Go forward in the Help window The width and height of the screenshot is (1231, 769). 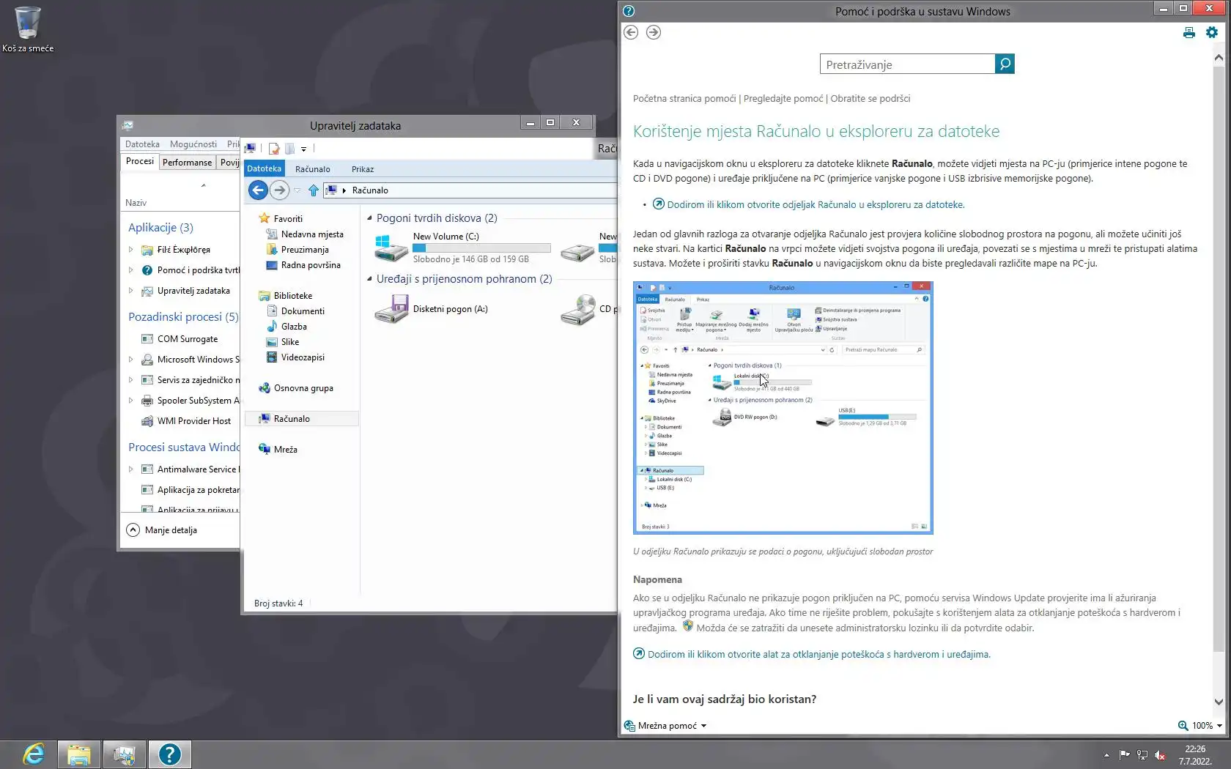pyautogui.click(x=654, y=32)
